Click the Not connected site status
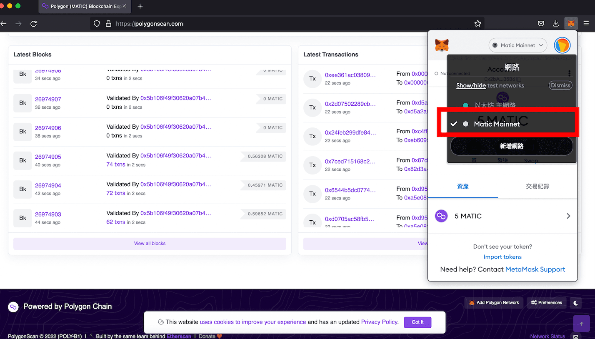The image size is (595, 339). (x=452, y=73)
